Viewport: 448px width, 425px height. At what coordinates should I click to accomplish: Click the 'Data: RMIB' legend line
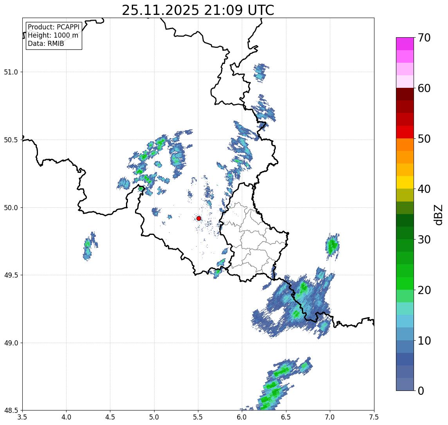pyautogui.click(x=46, y=44)
